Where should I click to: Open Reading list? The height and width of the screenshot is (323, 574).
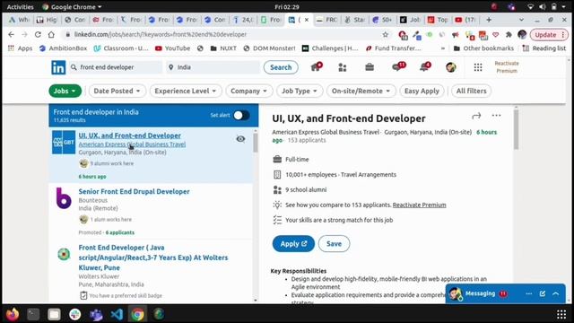pos(544,48)
